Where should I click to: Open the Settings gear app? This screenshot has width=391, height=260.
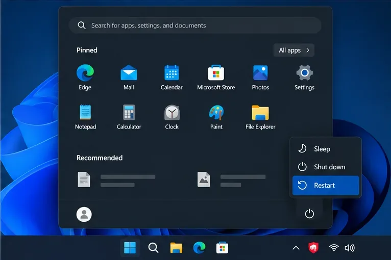click(304, 77)
